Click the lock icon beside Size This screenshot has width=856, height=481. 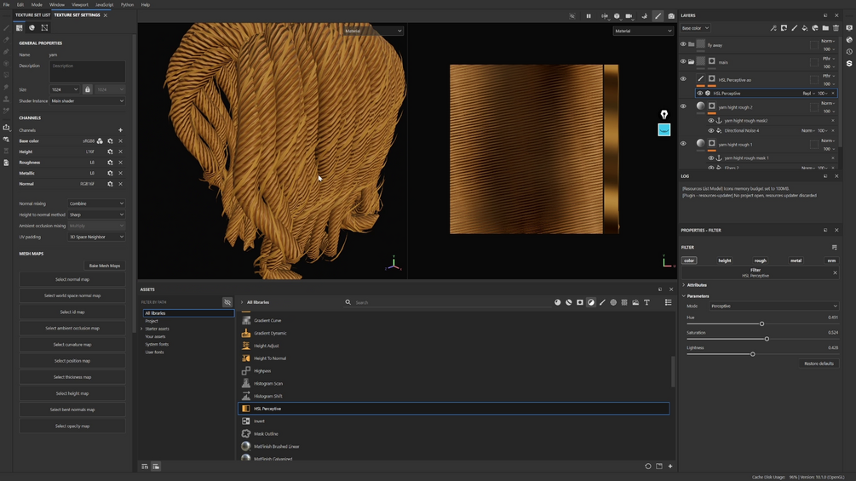[x=87, y=89]
